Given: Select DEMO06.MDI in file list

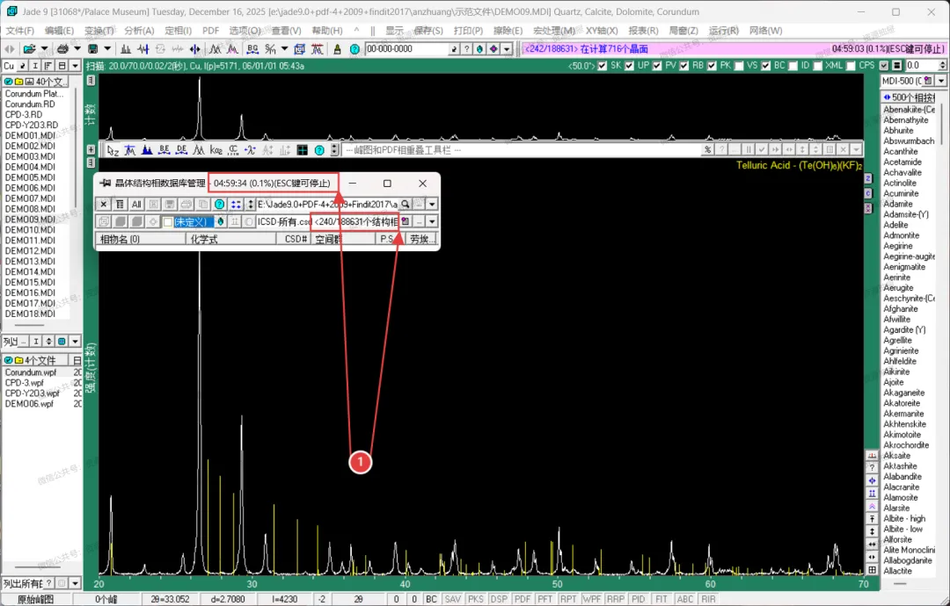Looking at the screenshot, I should pos(30,187).
